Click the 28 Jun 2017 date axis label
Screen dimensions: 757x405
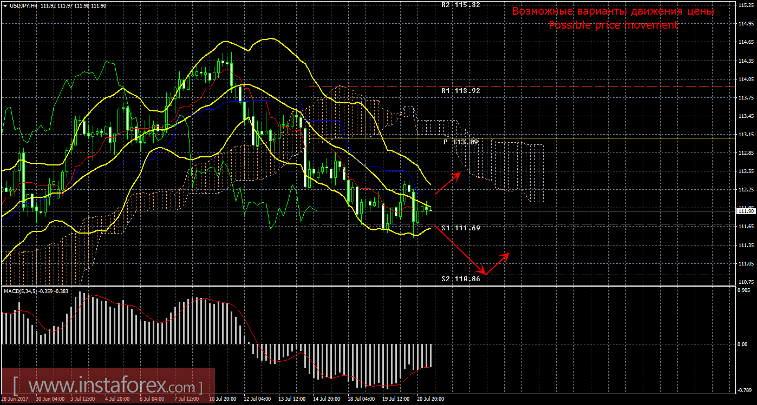(15, 399)
